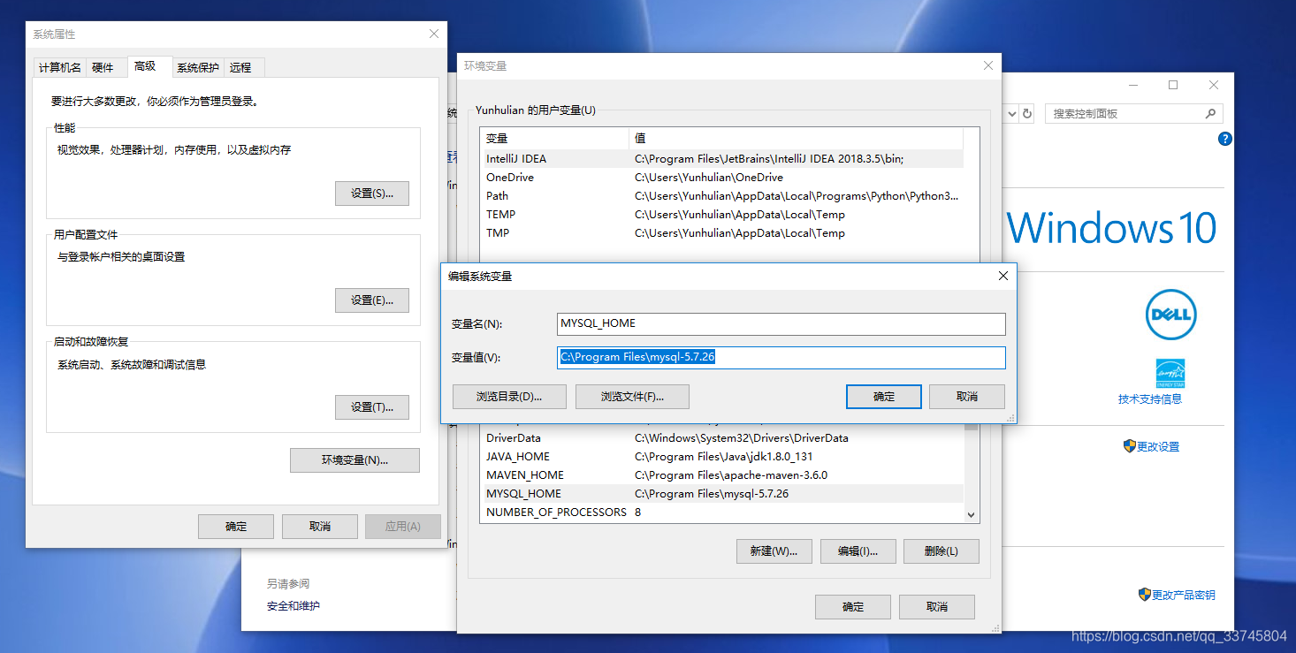Click 新建(W)... under system variables
This screenshot has width=1296, height=653.
774,551
